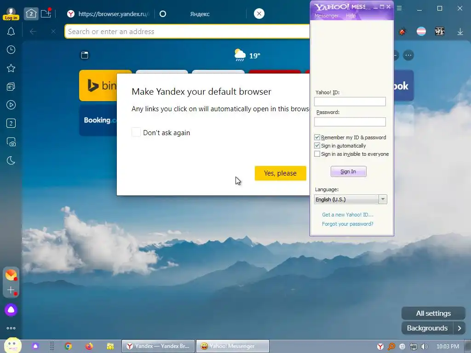Open Alice assistant purple icon in sidebar
The height and width of the screenshot is (353, 471).
coord(11,309)
